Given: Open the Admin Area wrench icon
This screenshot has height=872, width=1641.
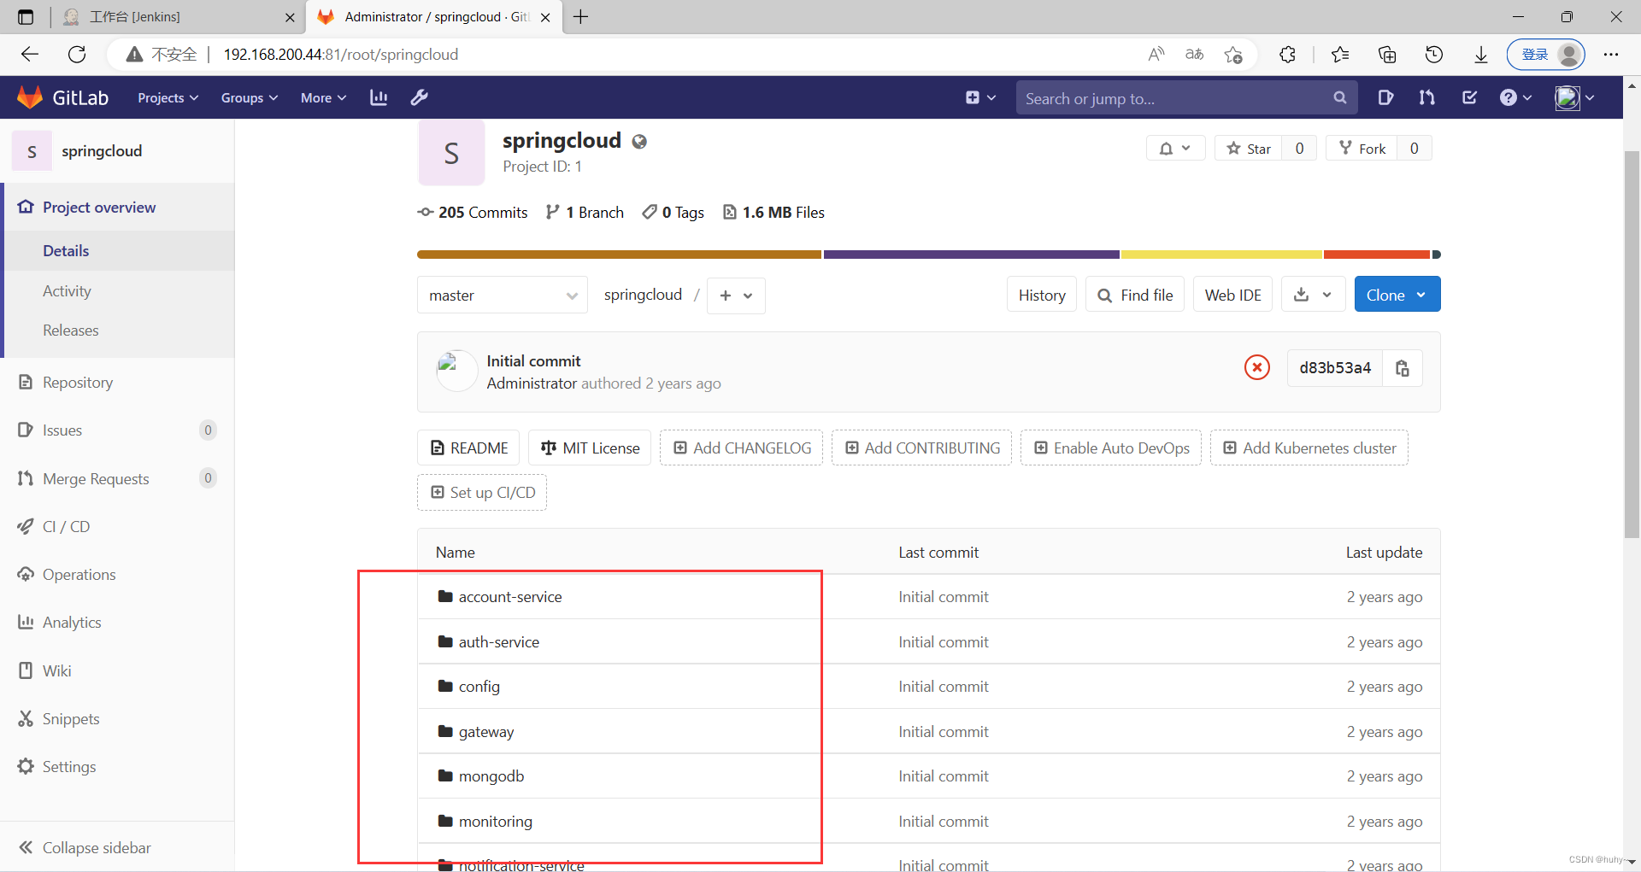Looking at the screenshot, I should coord(419,97).
